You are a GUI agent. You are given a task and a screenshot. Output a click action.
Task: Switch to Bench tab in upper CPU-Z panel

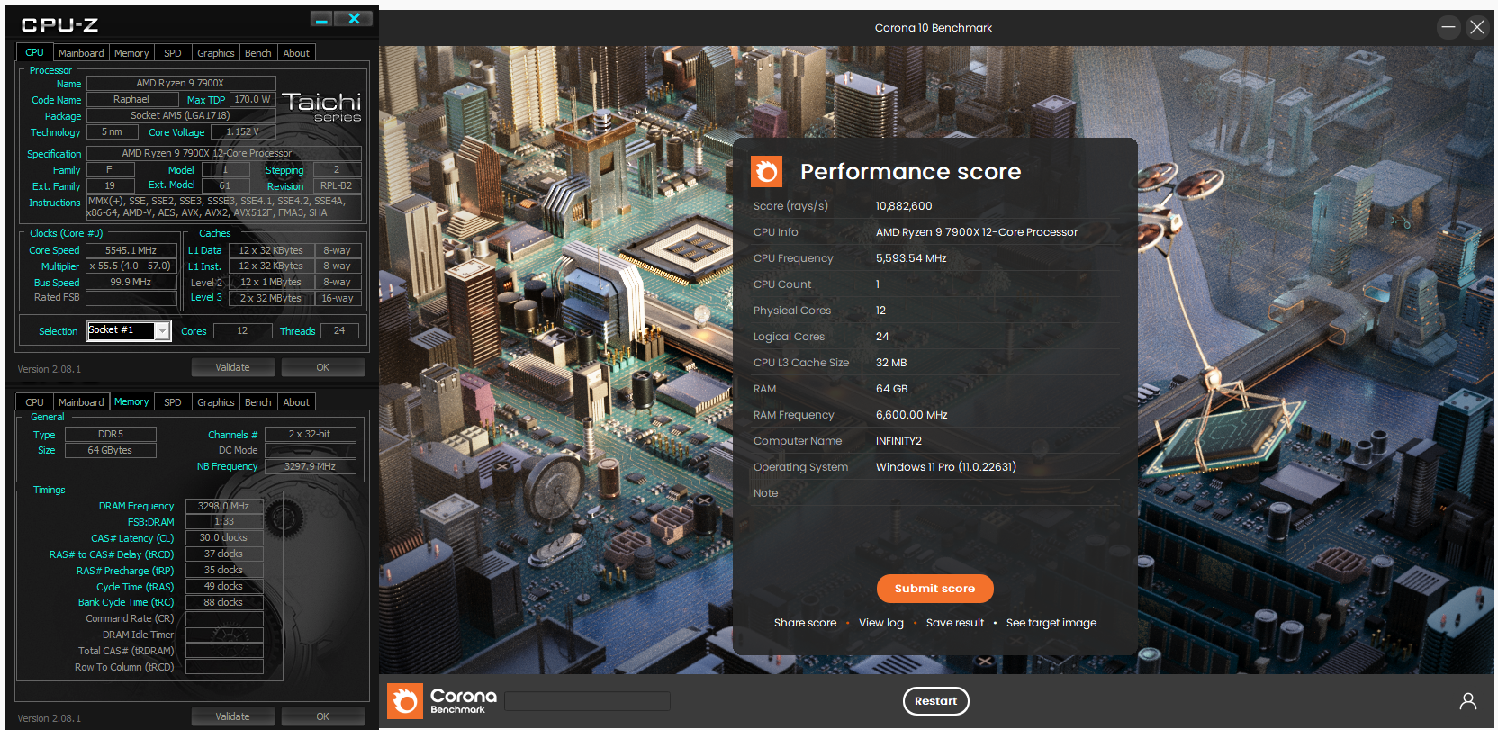(258, 53)
